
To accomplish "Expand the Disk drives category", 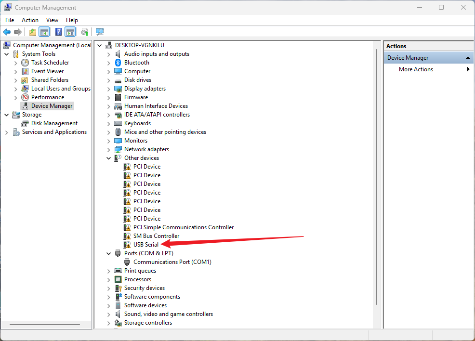I will [x=109, y=80].
